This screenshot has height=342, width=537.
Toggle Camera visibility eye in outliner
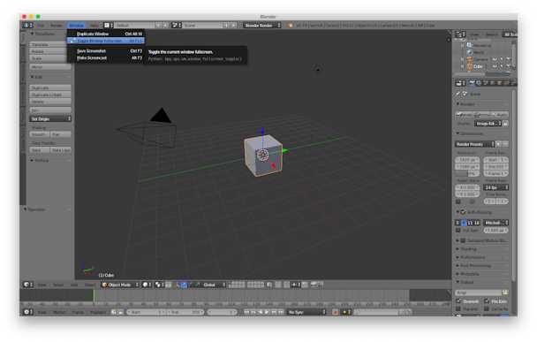pos(495,59)
